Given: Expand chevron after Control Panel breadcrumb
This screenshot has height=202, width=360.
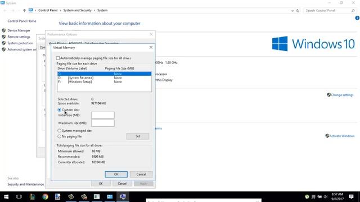Looking at the screenshot, I should click(x=60, y=11).
